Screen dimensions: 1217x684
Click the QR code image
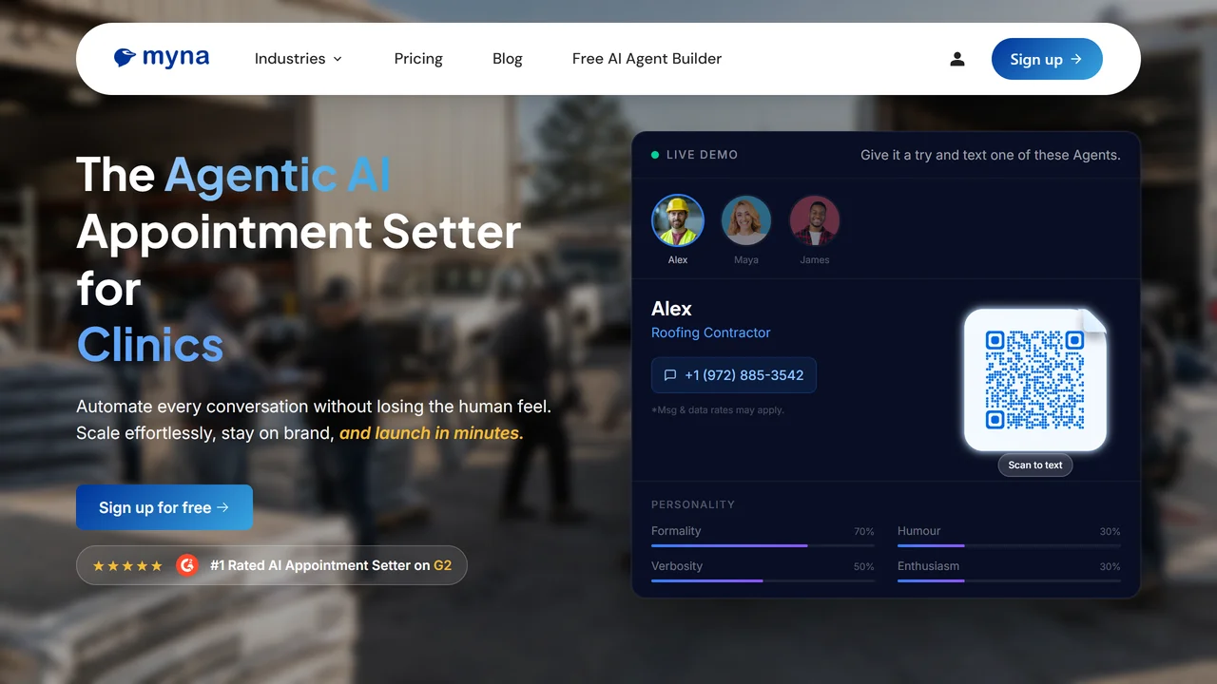click(x=1035, y=379)
